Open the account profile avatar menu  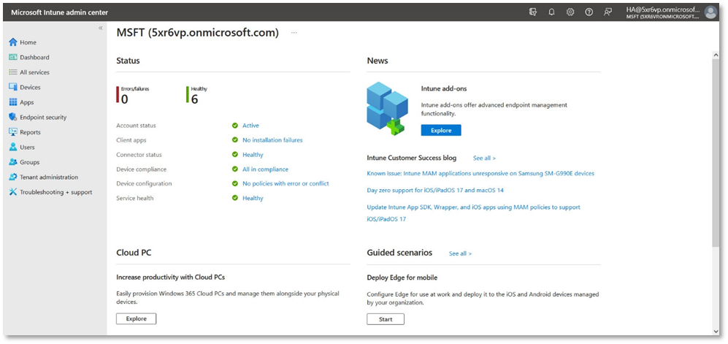[710, 12]
